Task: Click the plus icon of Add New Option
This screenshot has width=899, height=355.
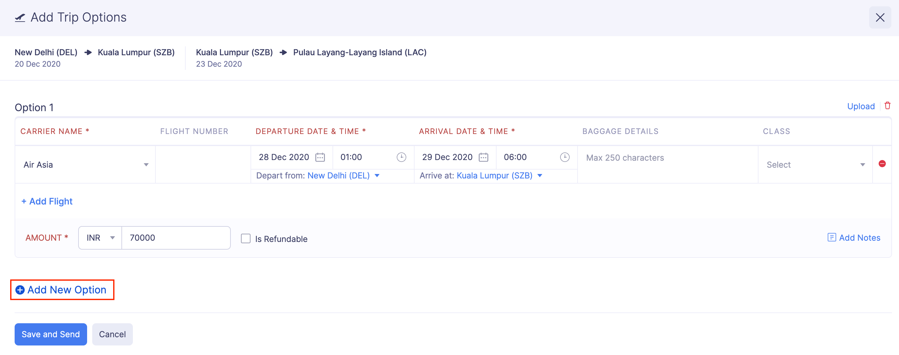Action: pos(20,290)
